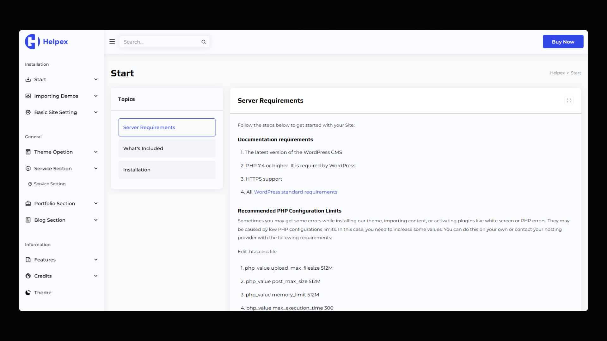Click the Buy Now button
The image size is (607, 341).
563,42
